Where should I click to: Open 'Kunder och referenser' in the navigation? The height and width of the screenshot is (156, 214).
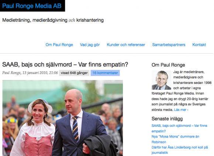click(x=126, y=45)
